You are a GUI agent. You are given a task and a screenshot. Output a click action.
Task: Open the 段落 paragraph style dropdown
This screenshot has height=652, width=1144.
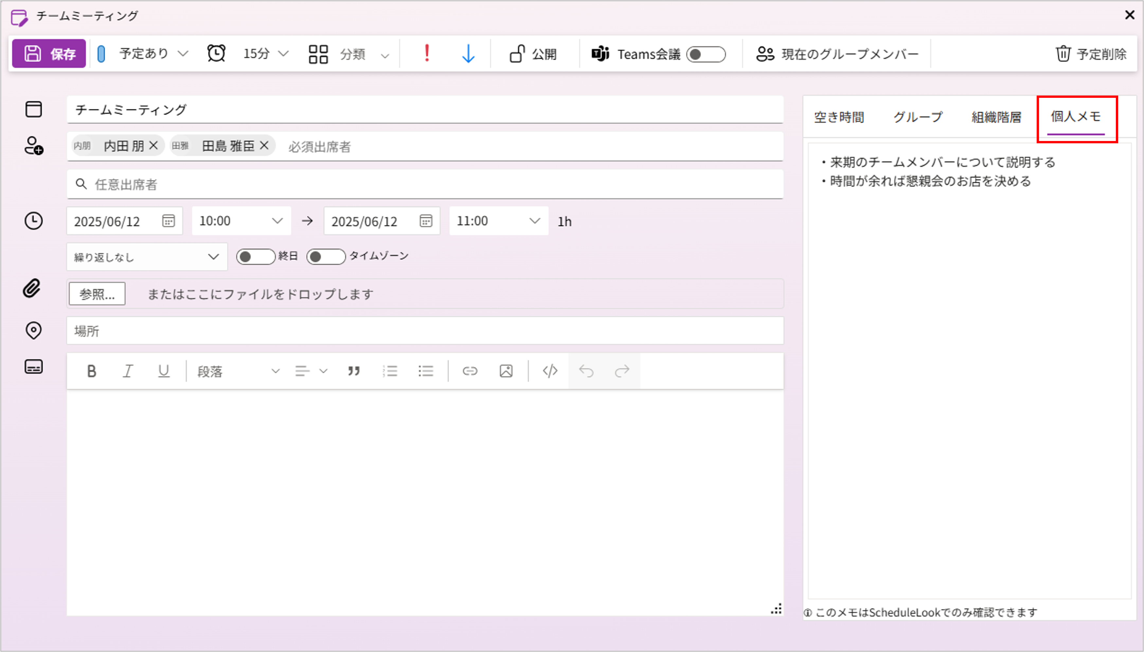click(x=239, y=371)
